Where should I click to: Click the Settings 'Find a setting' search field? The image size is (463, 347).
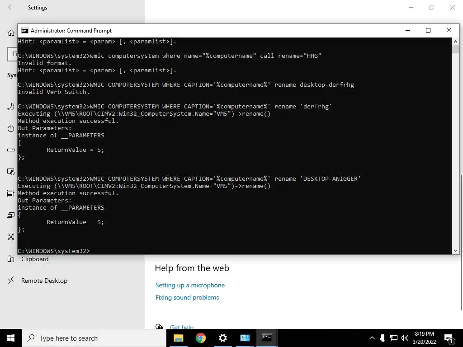pyautogui.click(x=12, y=54)
